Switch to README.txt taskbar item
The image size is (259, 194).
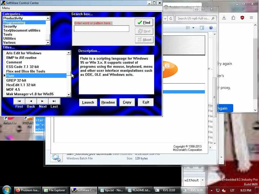tap(139, 190)
